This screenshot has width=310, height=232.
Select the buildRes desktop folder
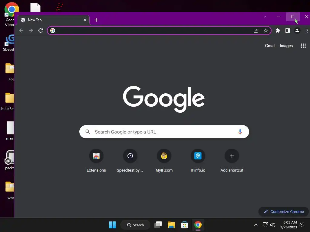tap(8, 101)
